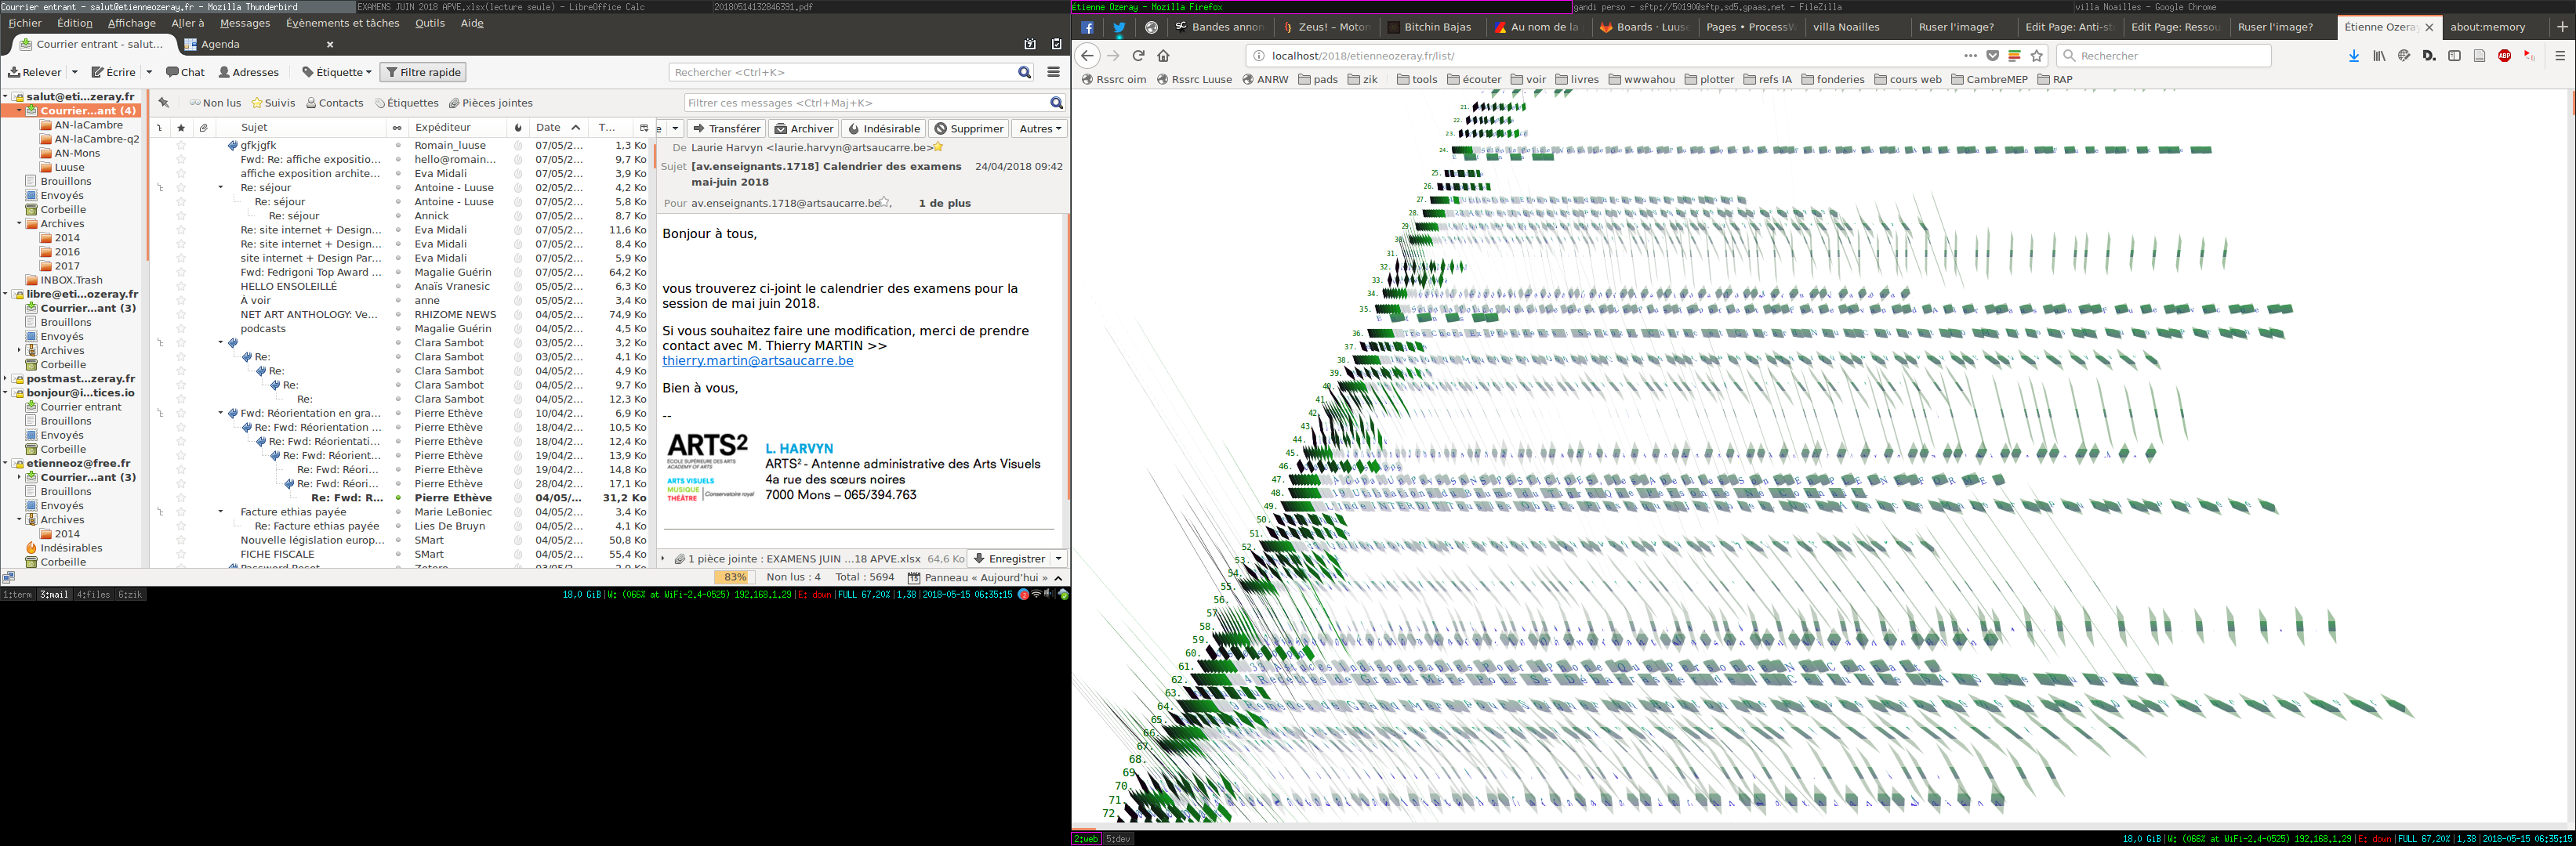
Task: Collapse the Archives folder under salut account
Action: click(19, 224)
